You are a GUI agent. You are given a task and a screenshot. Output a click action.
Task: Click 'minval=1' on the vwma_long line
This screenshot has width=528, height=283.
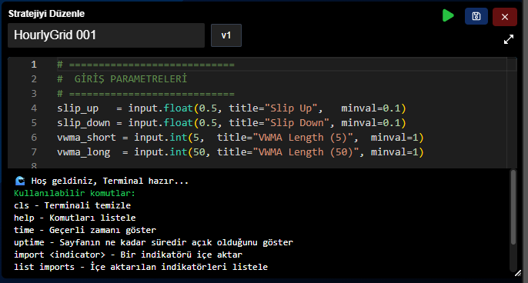394,152
